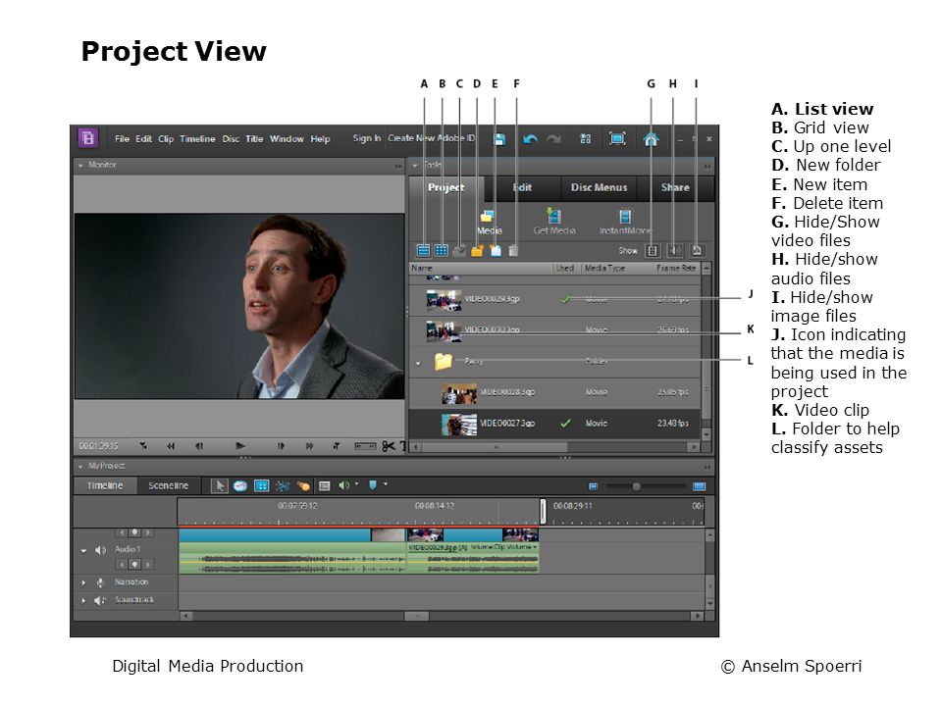Open the Organizer grid icon in top bar

(x=586, y=139)
